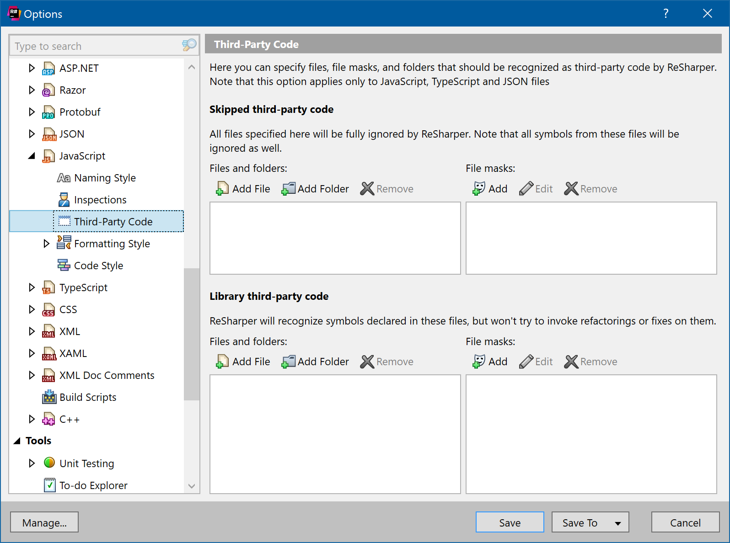Click the Cancel button
This screenshot has width=730, height=543.
pyautogui.click(x=685, y=522)
